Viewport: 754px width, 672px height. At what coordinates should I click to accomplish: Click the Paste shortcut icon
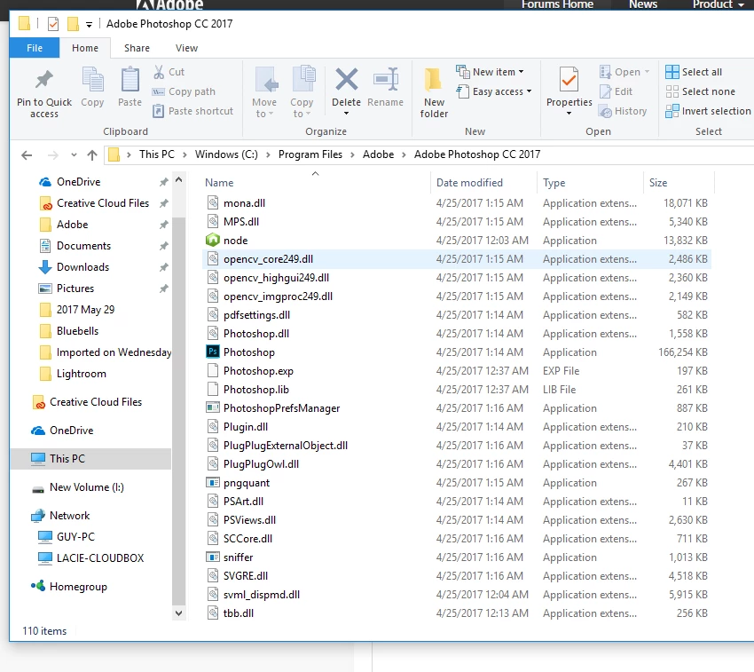click(x=158, y=111)
